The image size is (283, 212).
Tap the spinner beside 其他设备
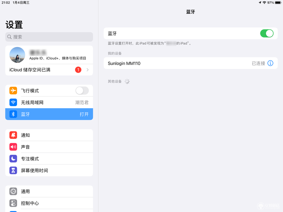point(127,82)
